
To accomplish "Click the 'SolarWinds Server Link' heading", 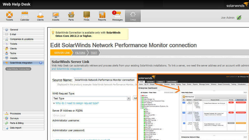I will tap(70, 62).
